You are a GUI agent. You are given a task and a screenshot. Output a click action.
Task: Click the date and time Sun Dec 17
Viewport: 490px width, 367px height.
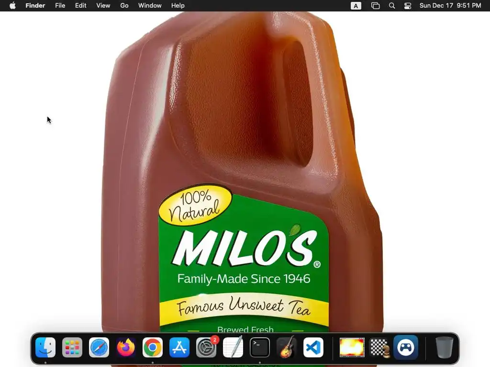point(450,6)
